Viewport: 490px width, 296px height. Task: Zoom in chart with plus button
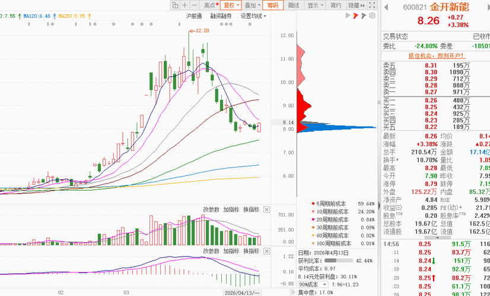(184, 5)
